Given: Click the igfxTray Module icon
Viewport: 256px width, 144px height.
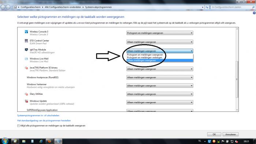Looking at the screenshot, I should click(x=26, y=50).
